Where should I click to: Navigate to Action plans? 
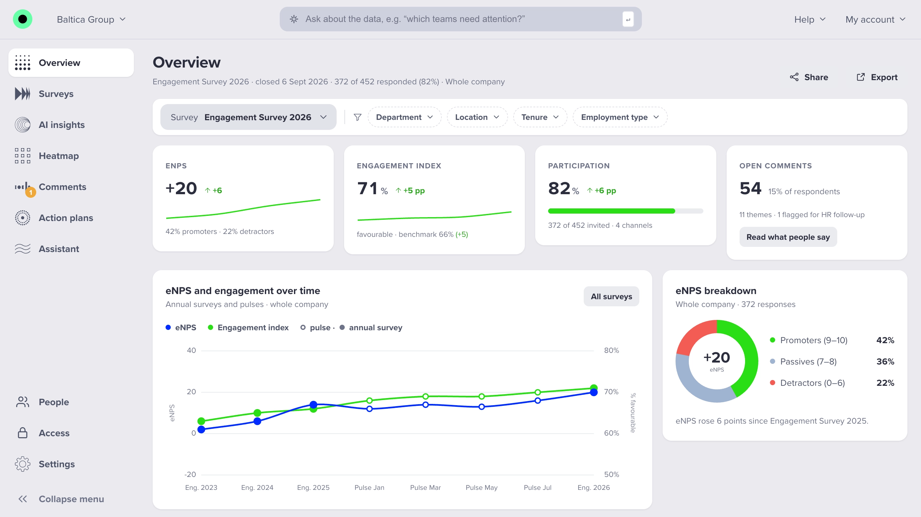point(71,217)
